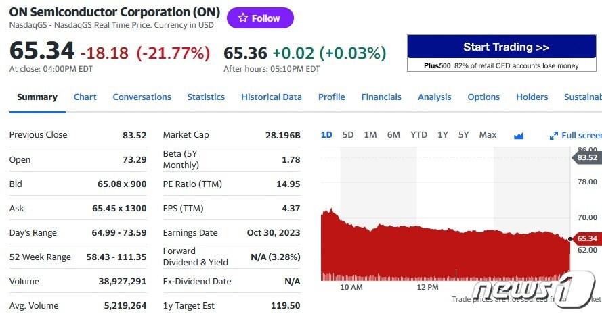This screenshot has width=602, height=316.
Task: Select the Max chart range
Action: tap(488, 135)
